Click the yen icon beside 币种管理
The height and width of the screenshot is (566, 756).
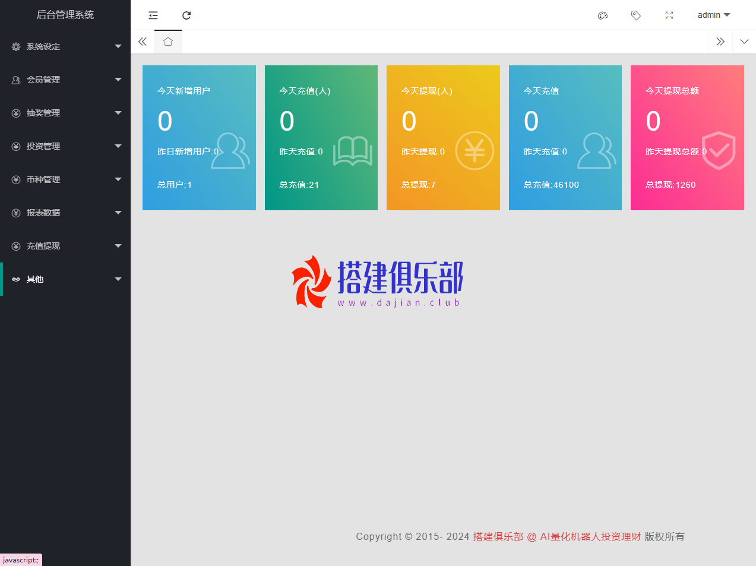point(16,179)
